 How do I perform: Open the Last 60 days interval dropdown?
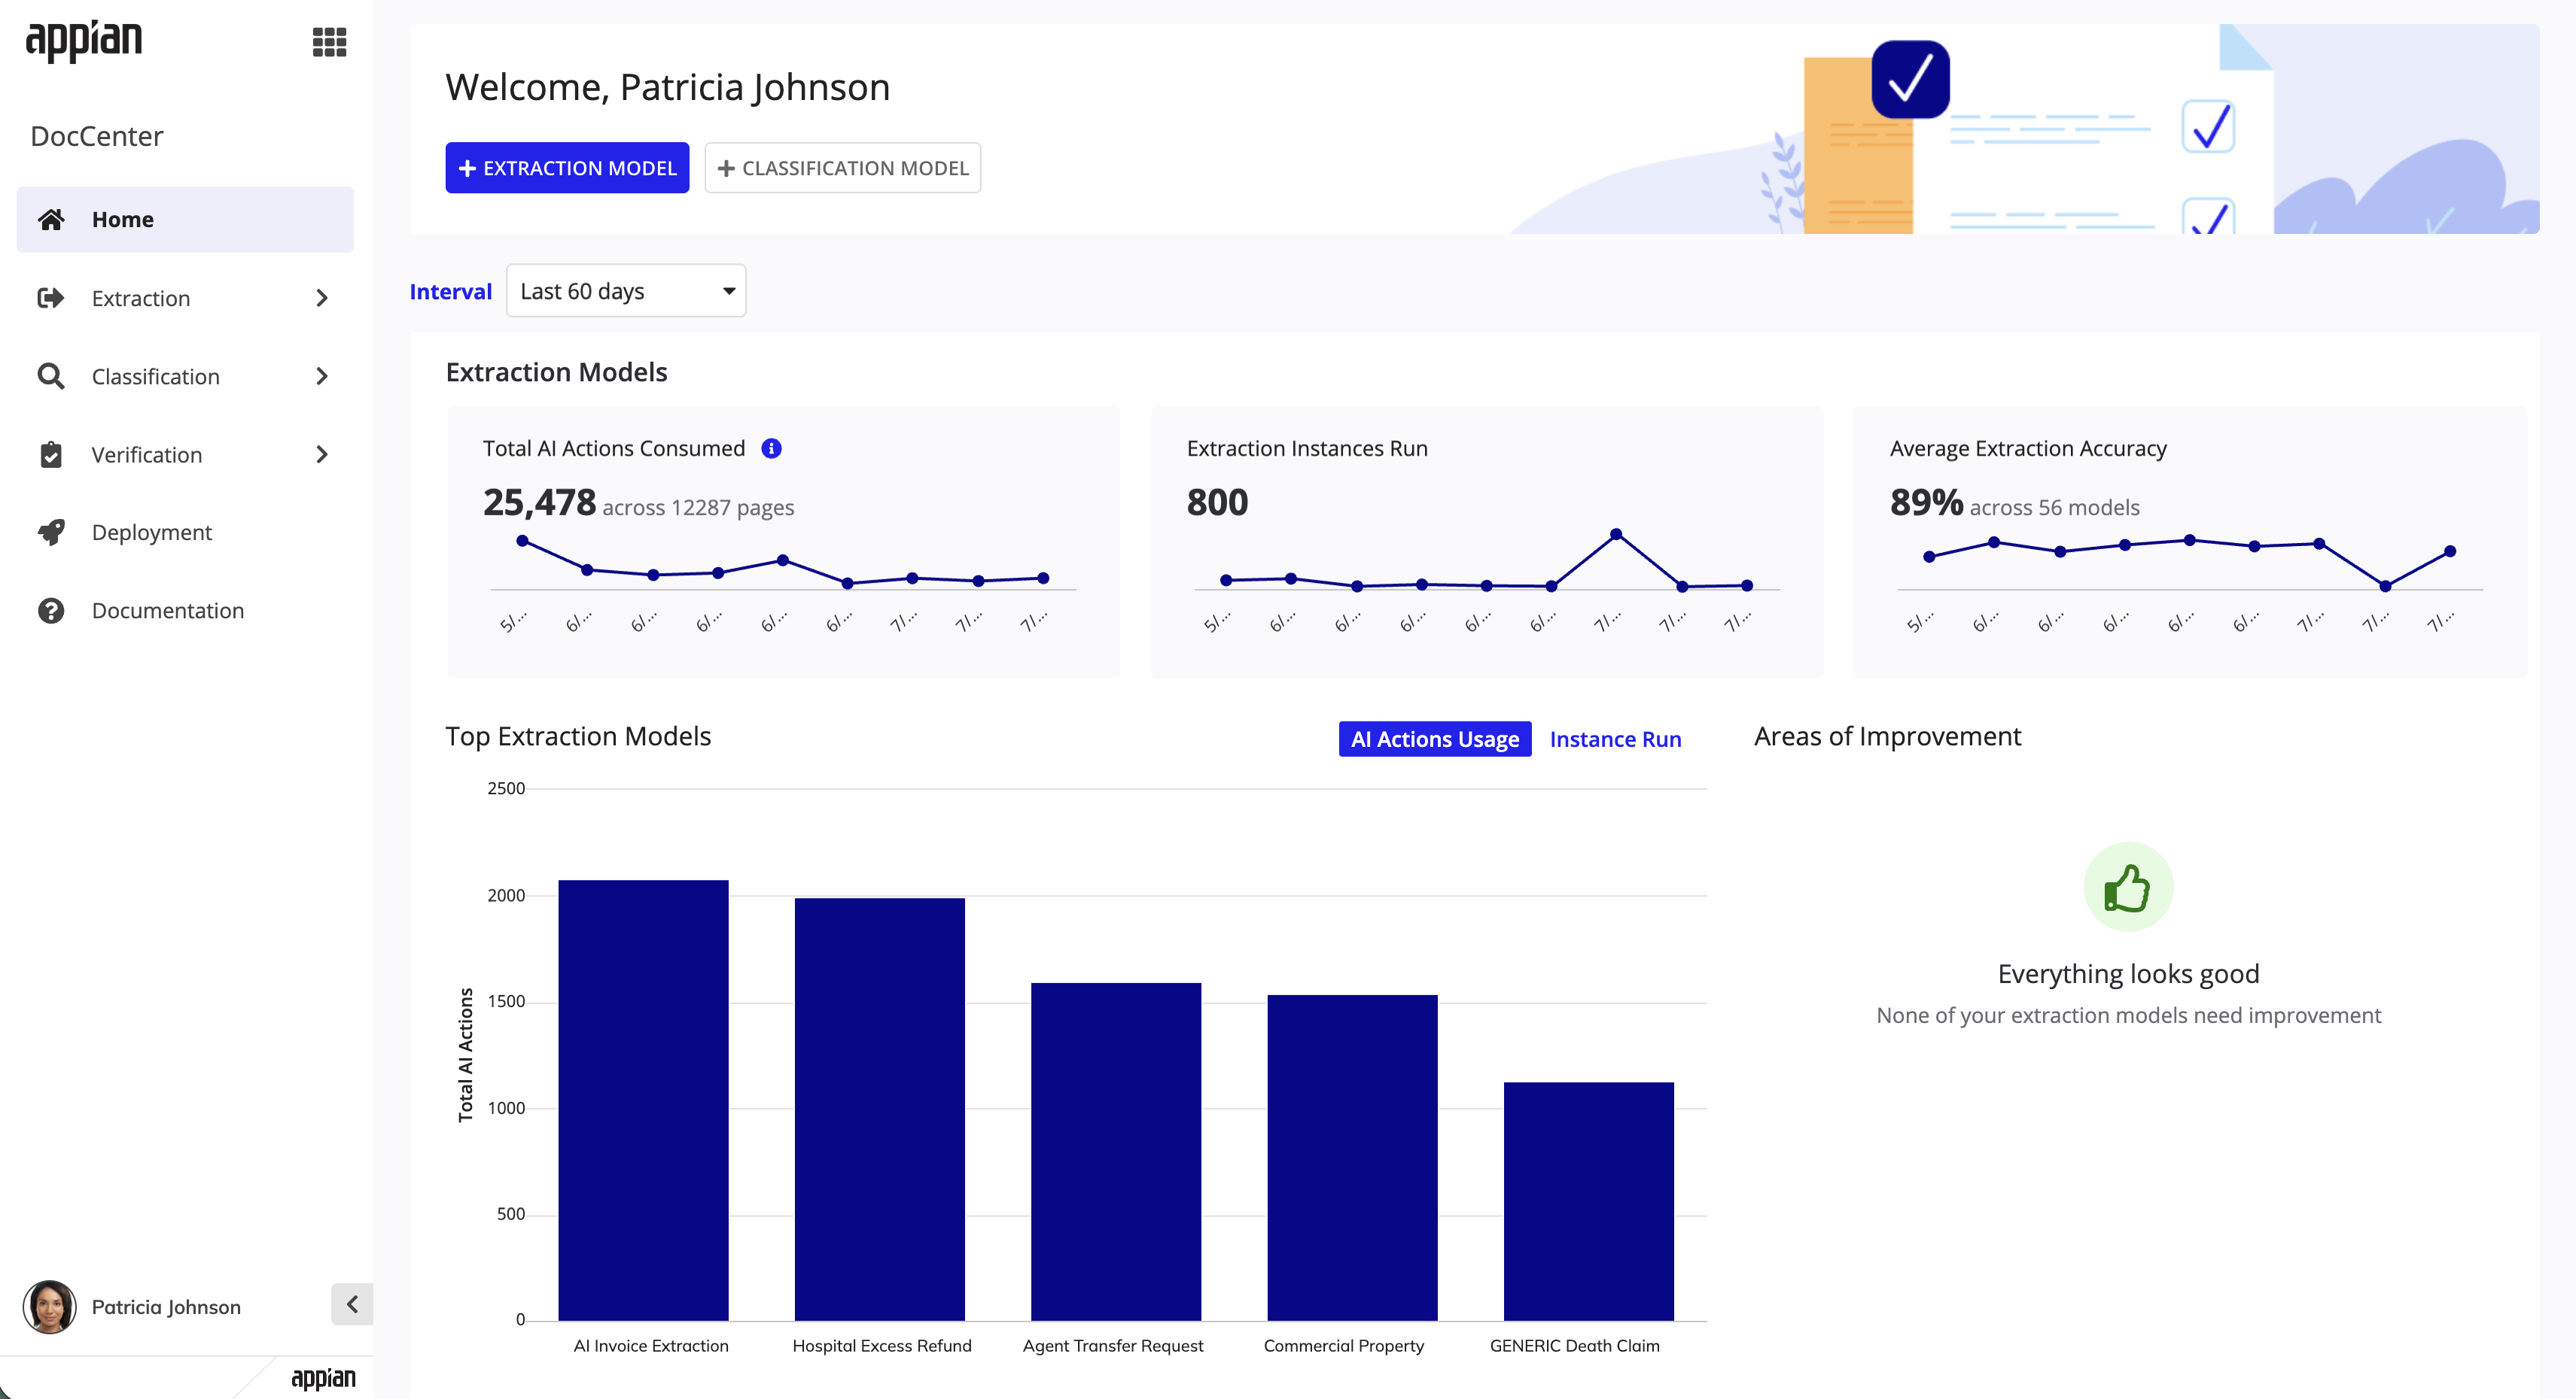[626, 291]
